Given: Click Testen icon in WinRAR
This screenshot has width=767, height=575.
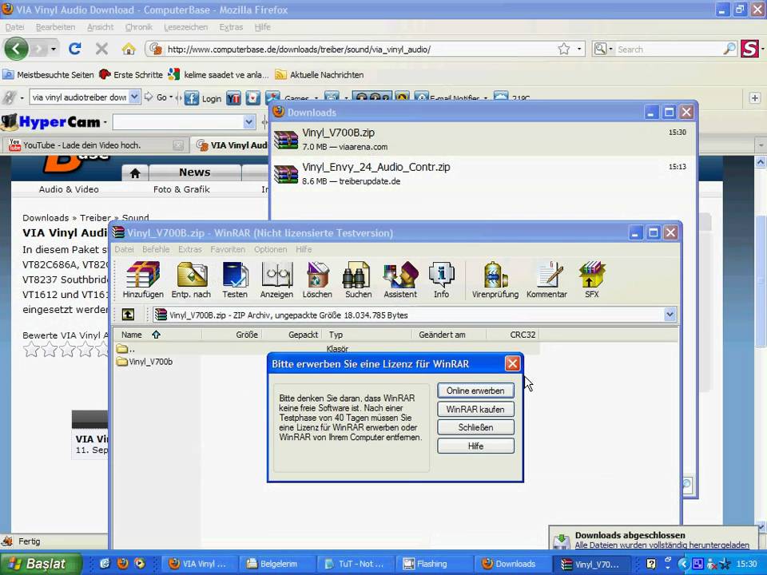Looking at the screenshot, I should point(235,280).
